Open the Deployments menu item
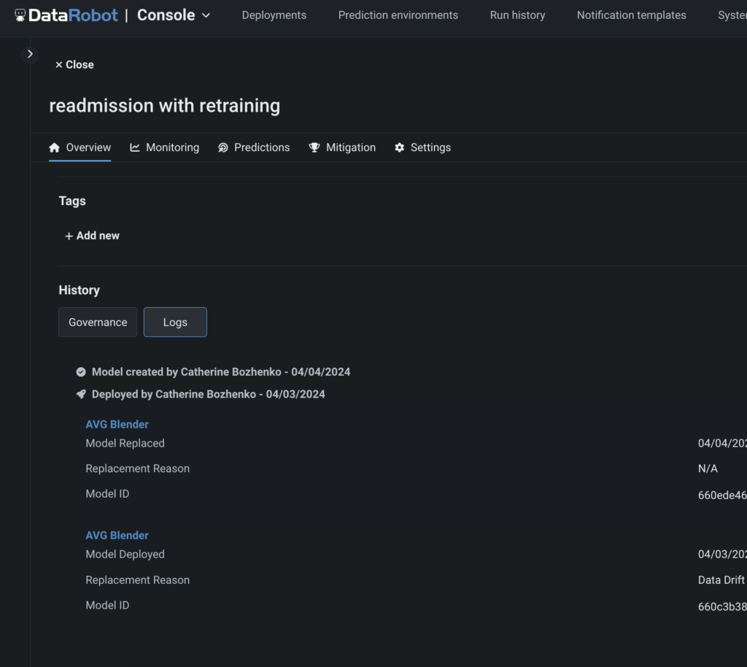This screenshot has height=667, width=747. [x=274, y=15]
